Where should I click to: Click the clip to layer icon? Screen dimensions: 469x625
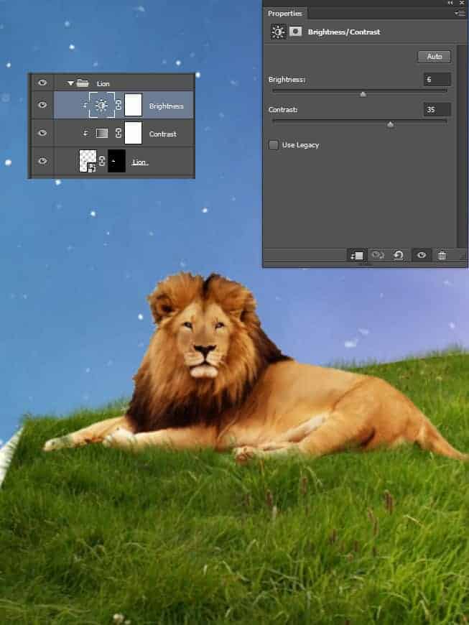coord(357,256)
